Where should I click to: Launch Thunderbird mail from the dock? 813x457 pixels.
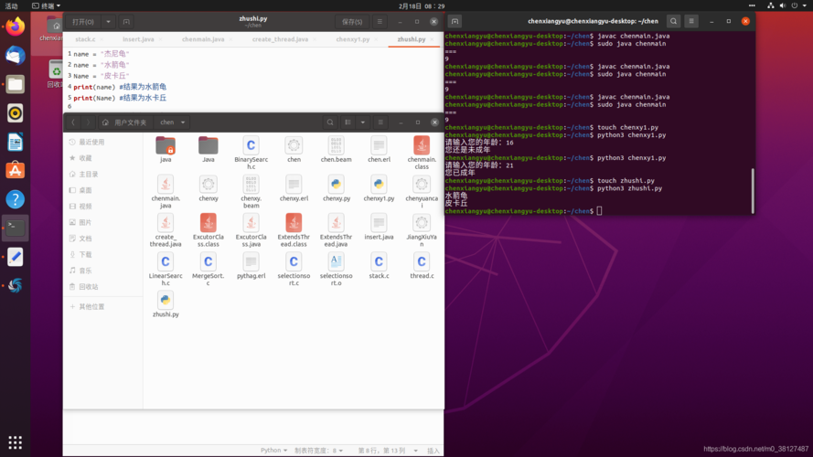click(x=15, y=55)
